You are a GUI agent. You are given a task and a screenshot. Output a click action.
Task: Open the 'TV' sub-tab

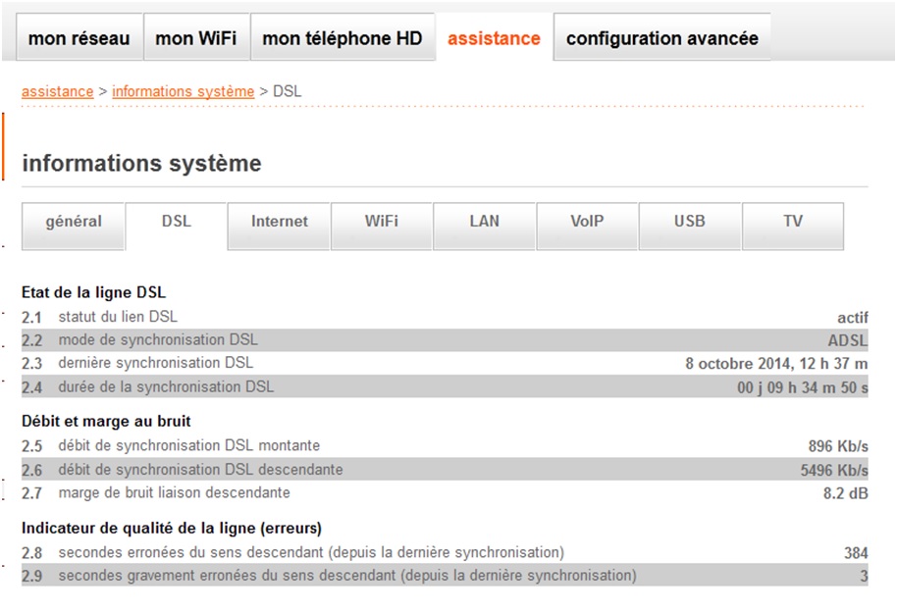(792, 222)
